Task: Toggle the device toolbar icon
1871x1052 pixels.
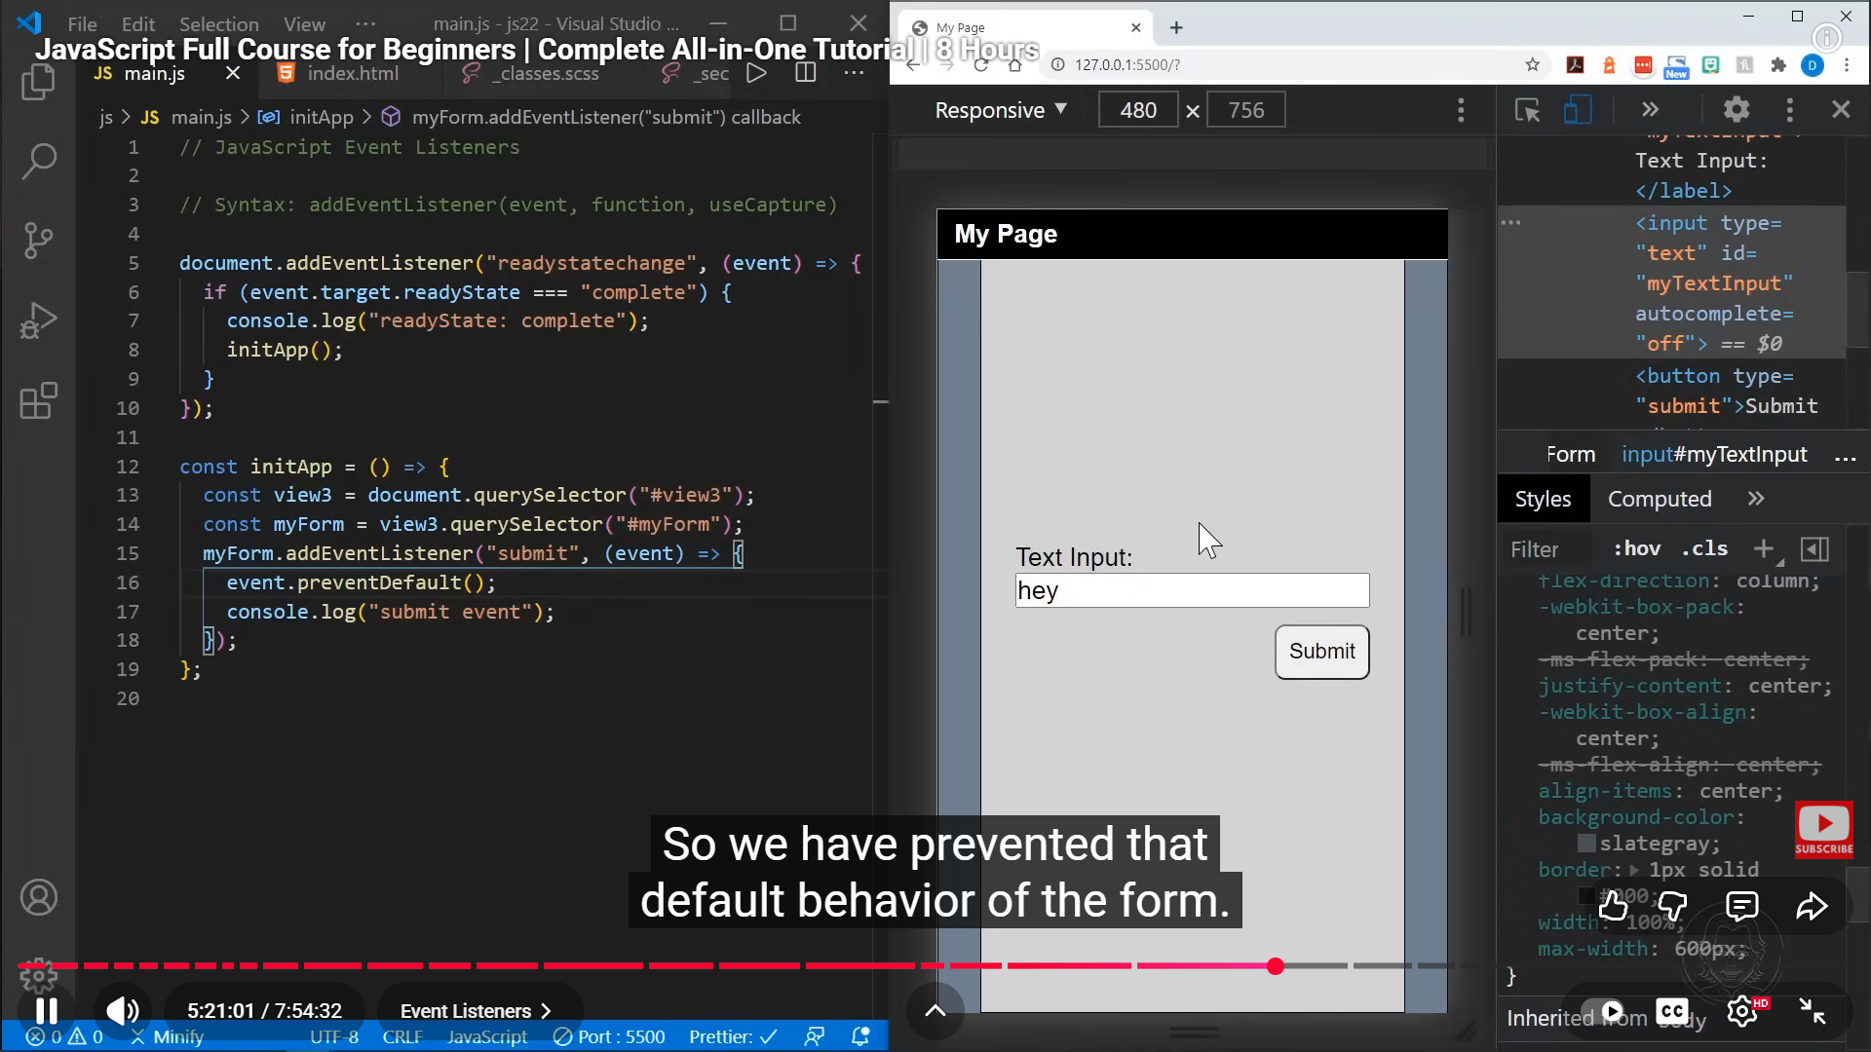Action: (x=1577, y=110)
